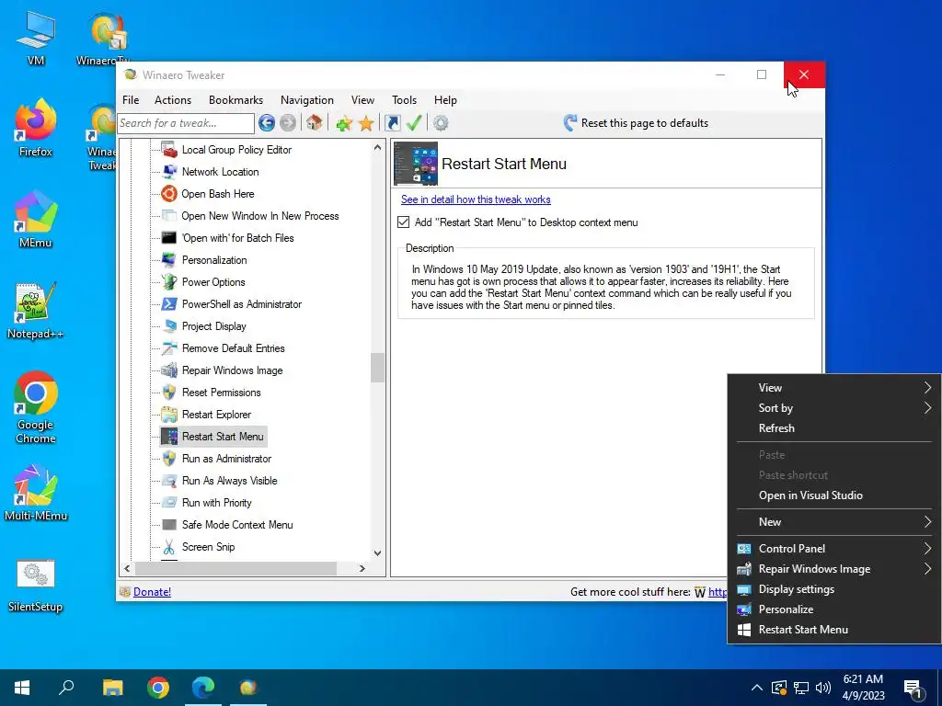Click the volume speaker tray icon
942x706 pixels.
[823, 688]
